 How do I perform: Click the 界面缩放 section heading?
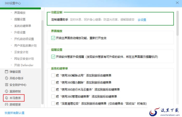pyautogui.click(x=57, y=31)
